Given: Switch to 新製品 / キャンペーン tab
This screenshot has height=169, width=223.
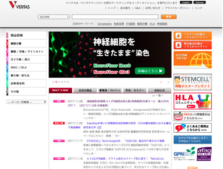Looking at the screenshot, I should click(110, 90).
